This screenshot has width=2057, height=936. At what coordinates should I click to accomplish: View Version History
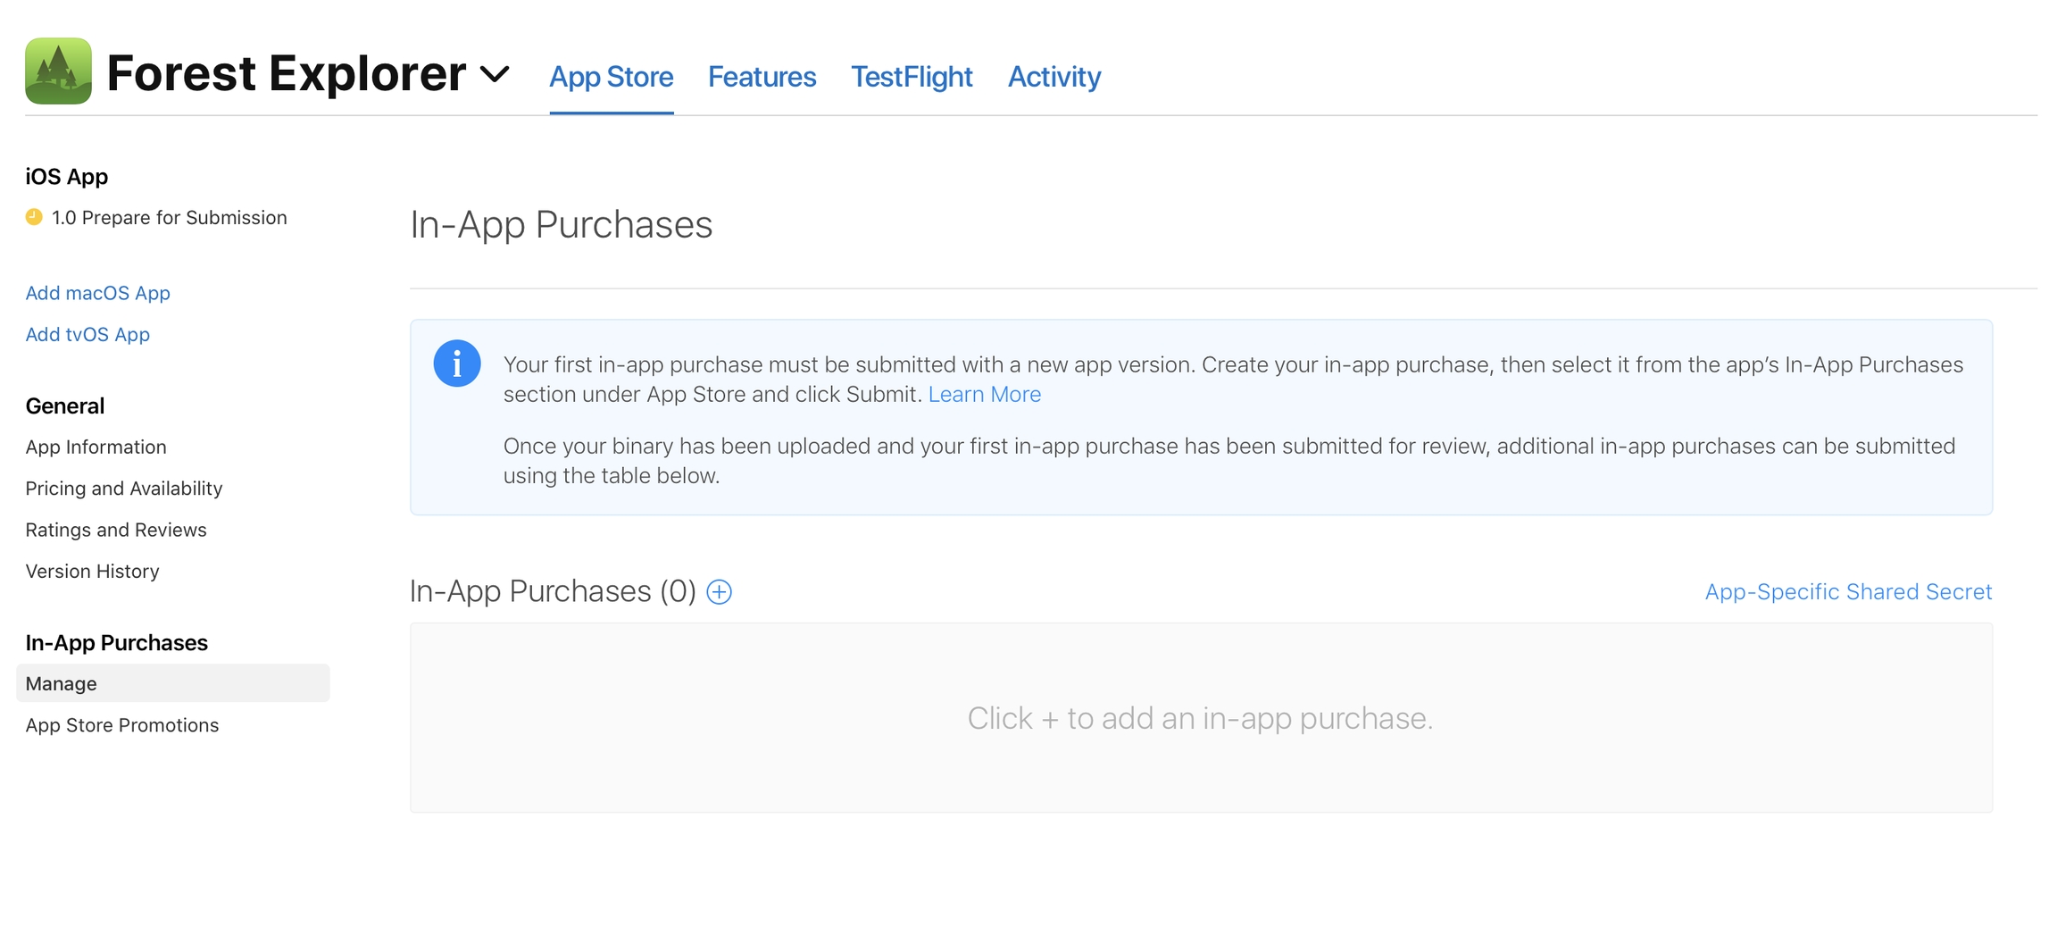tap(92, 571)
